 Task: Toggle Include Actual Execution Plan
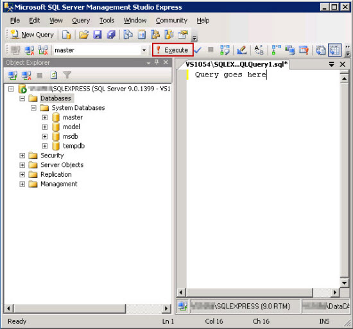pyautogui.click(x=276, y=50)
